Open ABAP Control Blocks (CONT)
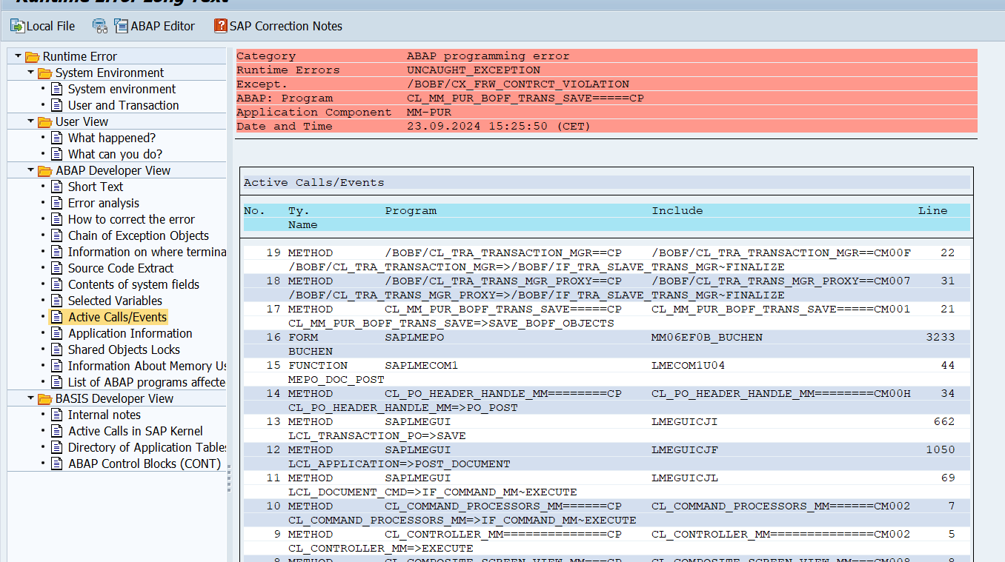Screen dimensions: 1005x562 click(145, 464)
